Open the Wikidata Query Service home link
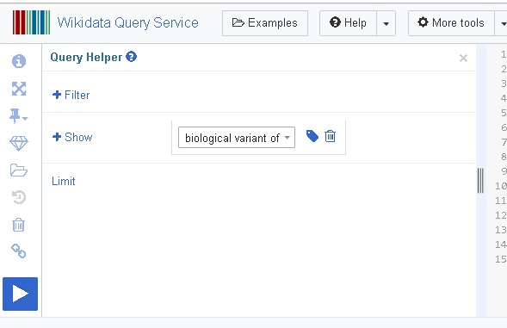Image resolution: width=507 pixels, height=328 pixels. pos(127,22)
